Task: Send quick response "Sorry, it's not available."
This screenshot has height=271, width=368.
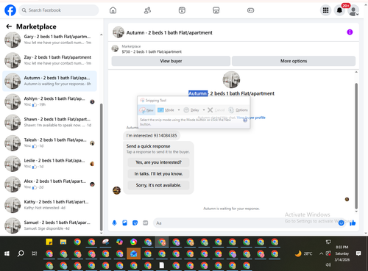Action: pos(158,185)
